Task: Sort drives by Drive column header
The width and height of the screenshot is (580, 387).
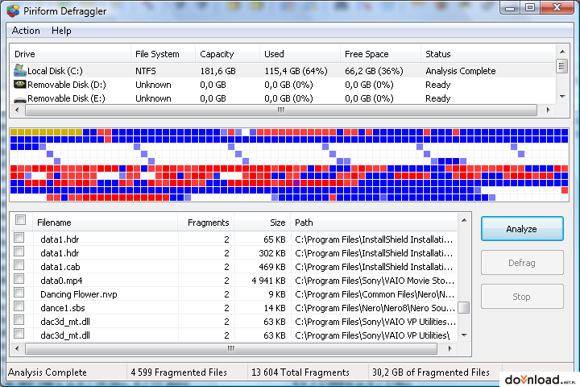Action: (70, 54)
